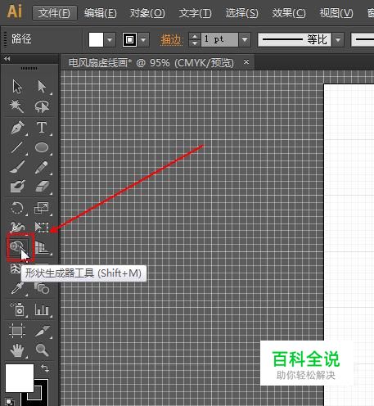The height and width of the screenshot is (406, 374).
Task: Select the Selection tool (black arrow)
Action: [17, 87]
